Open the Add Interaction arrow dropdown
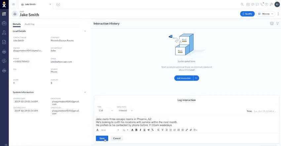Viewport: 281px width, 146px height. (x=196, y=78)
